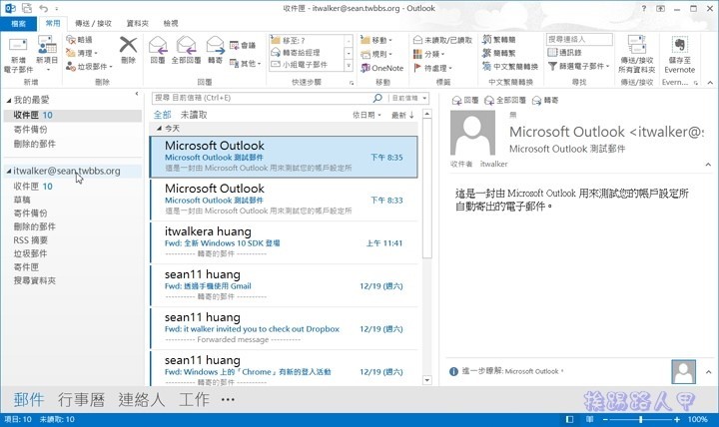This screenshot has width=719, height=427.
Task: Send message to OneNote
Action: (381, 68)
